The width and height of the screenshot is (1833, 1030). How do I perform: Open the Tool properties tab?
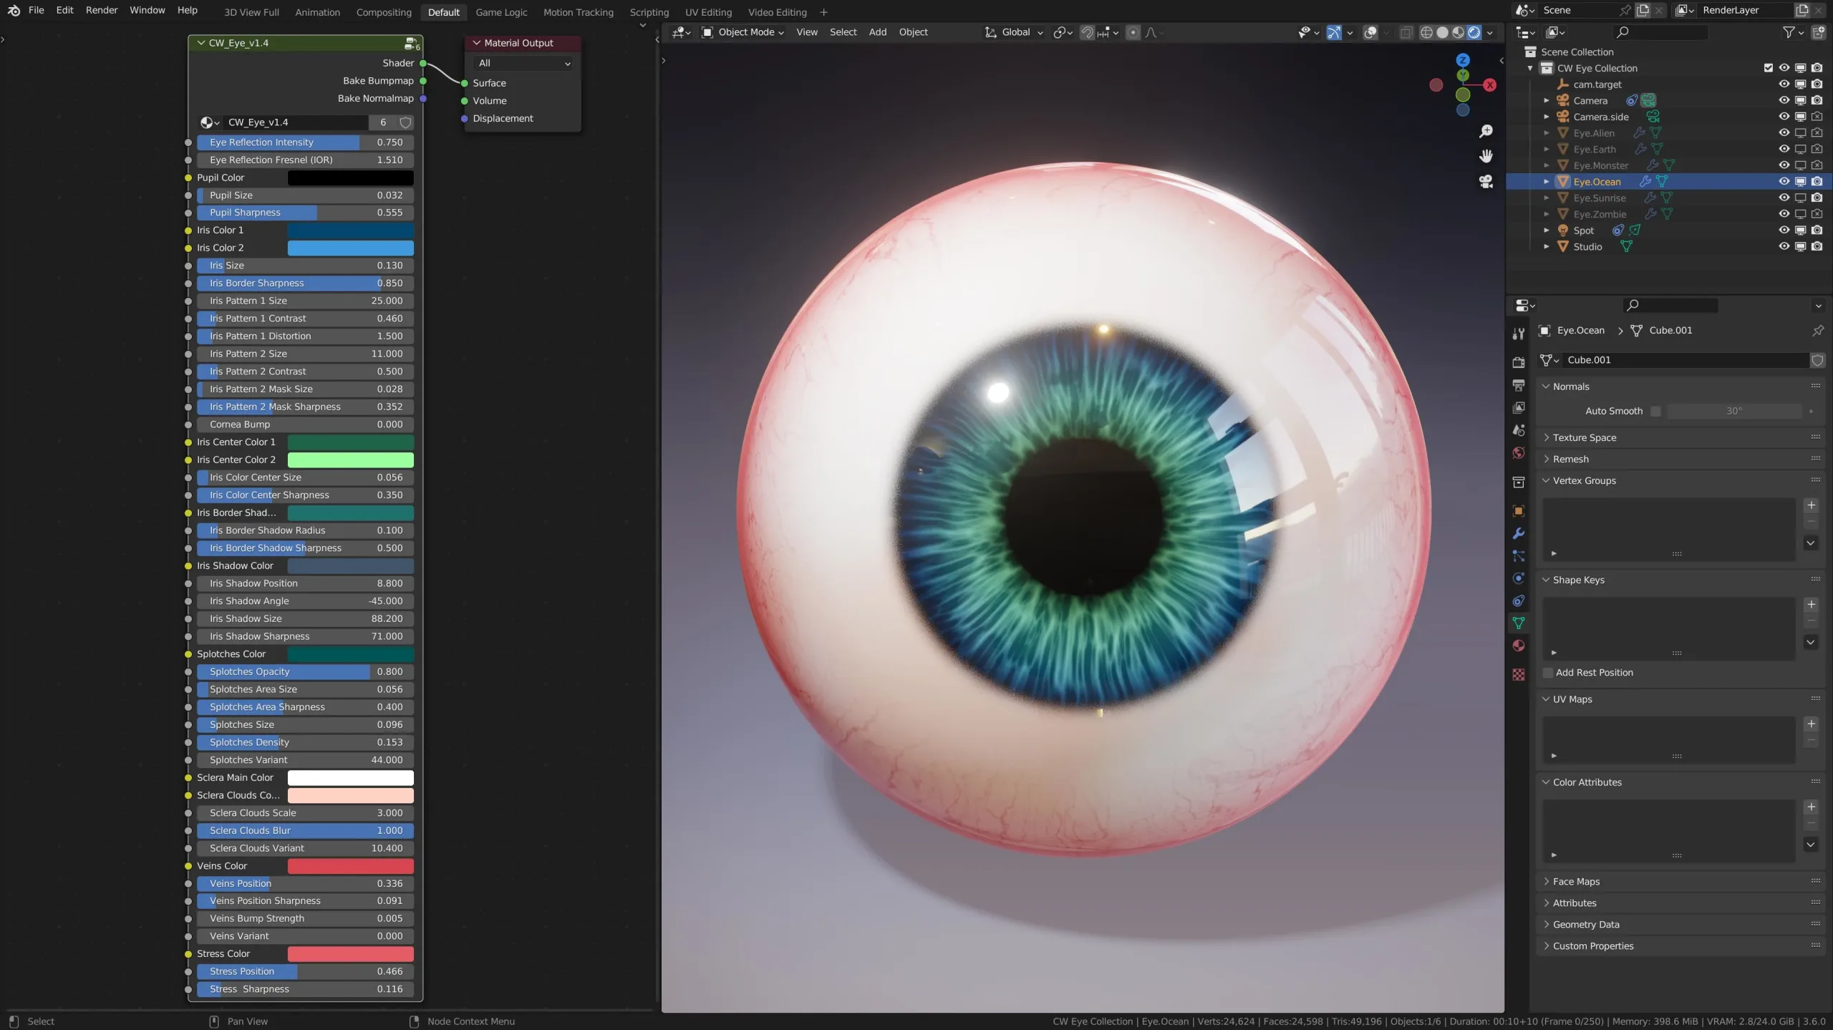pos(1518,334)
